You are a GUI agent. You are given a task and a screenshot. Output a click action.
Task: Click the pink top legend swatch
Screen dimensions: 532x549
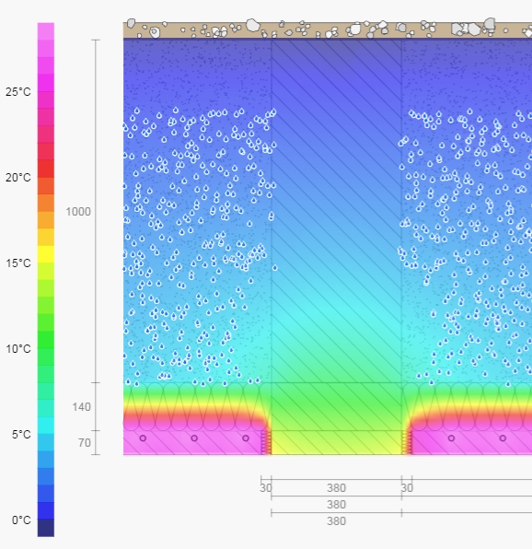point(46,31)
